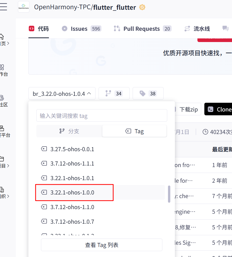Image resolution: width=232 pixels, height=257 pixels.
Task: Click the gold G badge icon
Action: click(142, 7)
